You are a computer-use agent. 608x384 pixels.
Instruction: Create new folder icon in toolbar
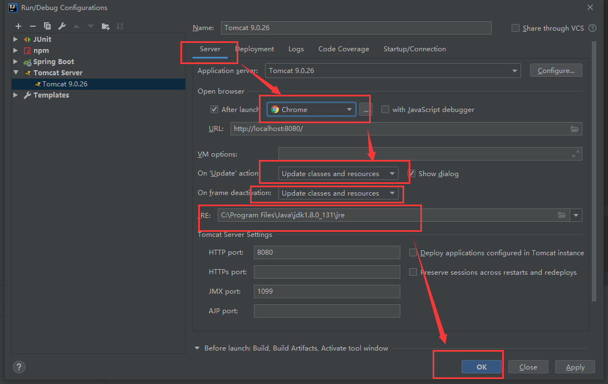click(x=105, y=26)
